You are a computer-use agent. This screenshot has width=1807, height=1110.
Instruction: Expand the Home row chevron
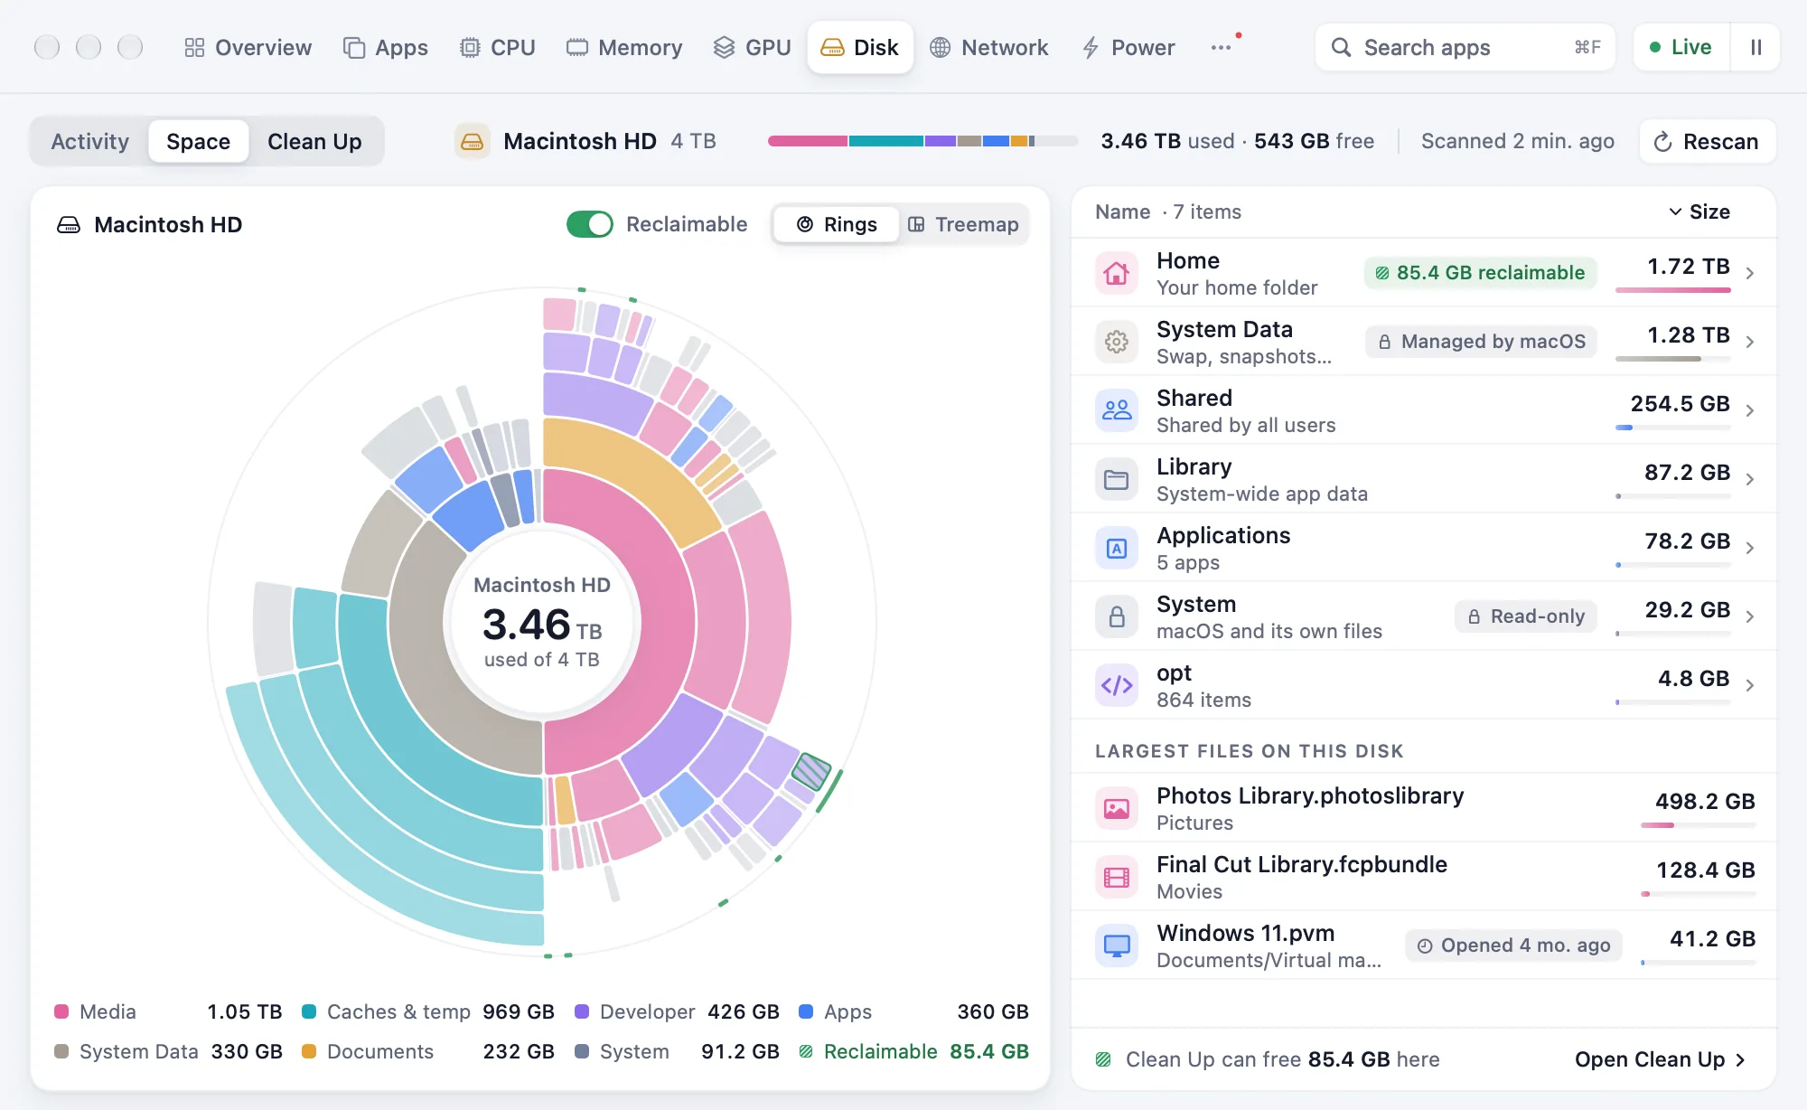[x=1750, y=273]
